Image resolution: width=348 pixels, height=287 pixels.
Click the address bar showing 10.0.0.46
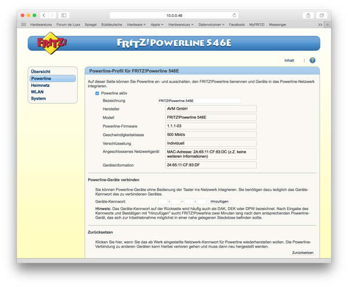pos(174,15)
